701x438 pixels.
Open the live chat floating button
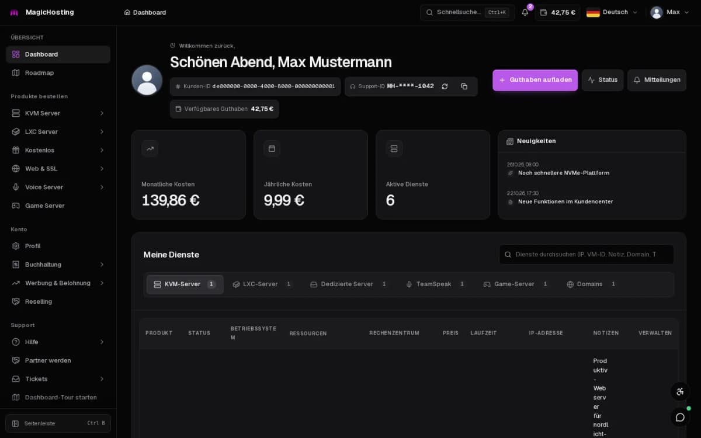(680, 417)
